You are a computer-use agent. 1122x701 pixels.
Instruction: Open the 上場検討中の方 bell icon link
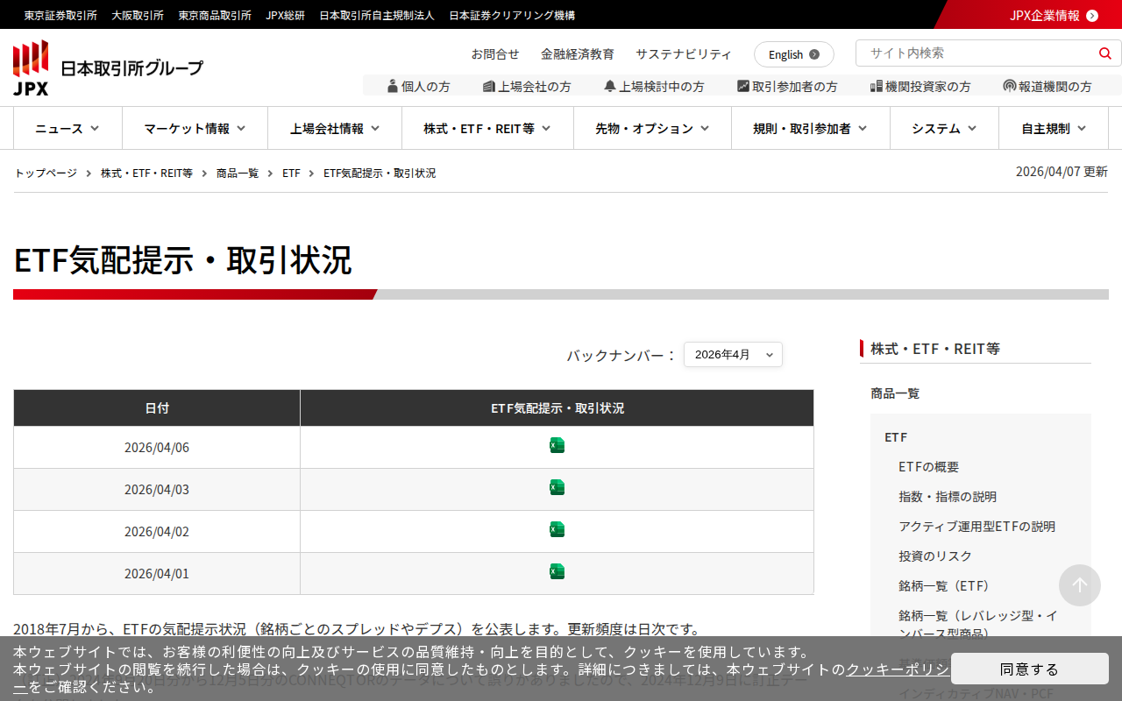coord(654,86)
